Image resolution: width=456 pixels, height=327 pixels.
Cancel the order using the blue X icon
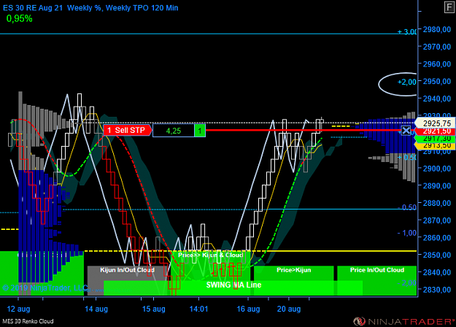(x=406, y=131)
